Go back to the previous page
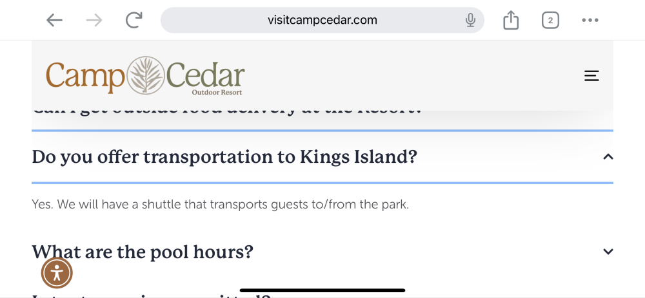This screenshot has width=645, height=298. tap(55, 21)
